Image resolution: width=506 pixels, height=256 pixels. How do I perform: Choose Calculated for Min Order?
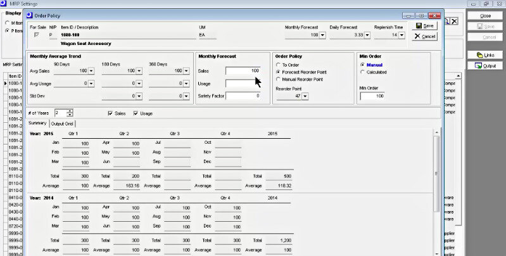[362, 72]
